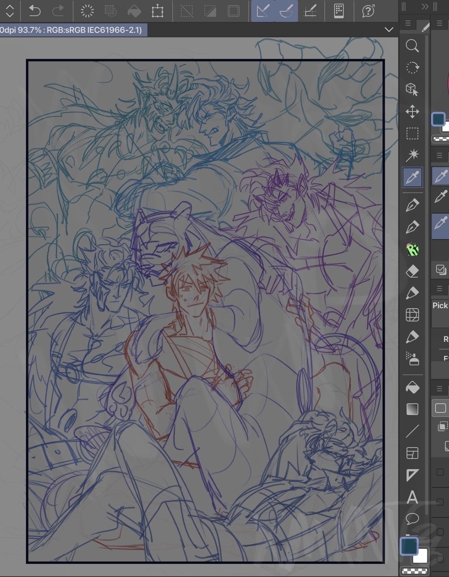This screenshot has height=577, width=449.
Task: Select the Text tool
Action: [412, 497]
